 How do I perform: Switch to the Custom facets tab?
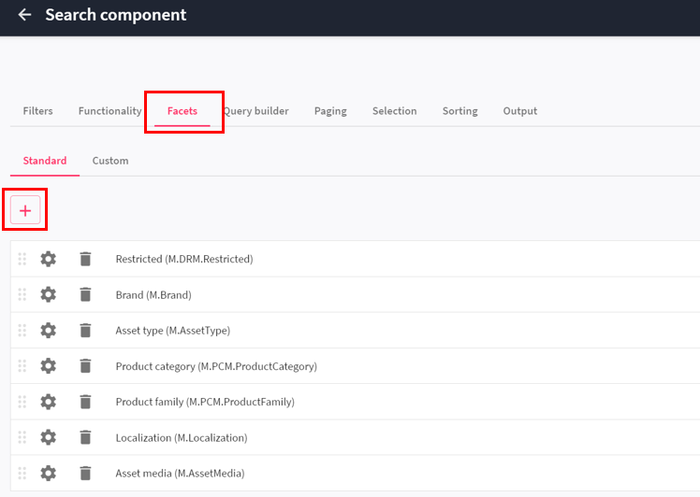click(110, 161)
